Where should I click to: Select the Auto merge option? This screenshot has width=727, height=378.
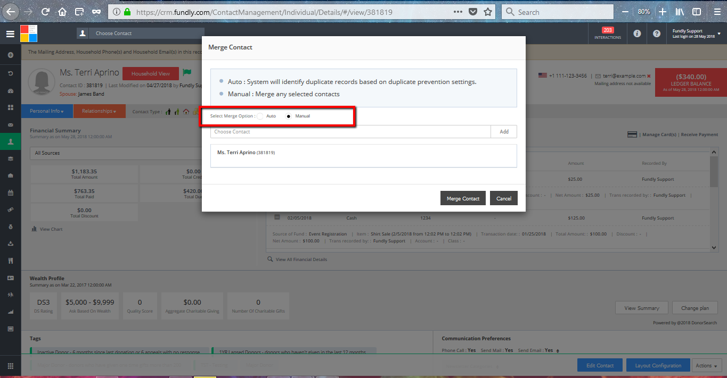tap(260, 116)
